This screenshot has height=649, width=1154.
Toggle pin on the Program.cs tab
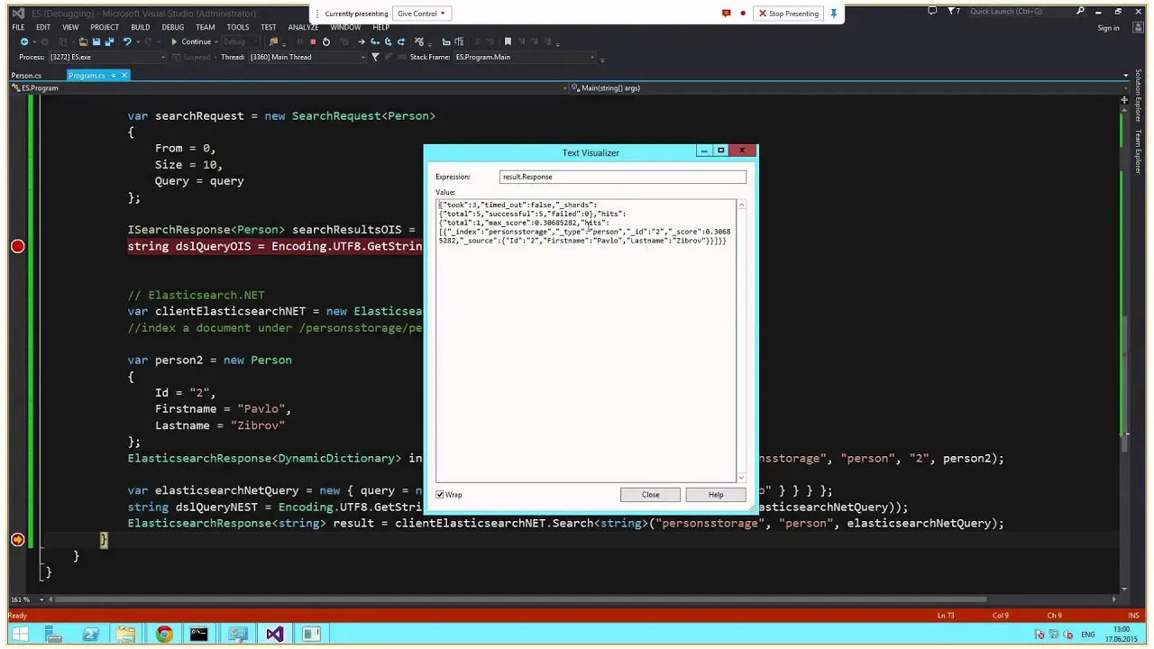(113, 75)
